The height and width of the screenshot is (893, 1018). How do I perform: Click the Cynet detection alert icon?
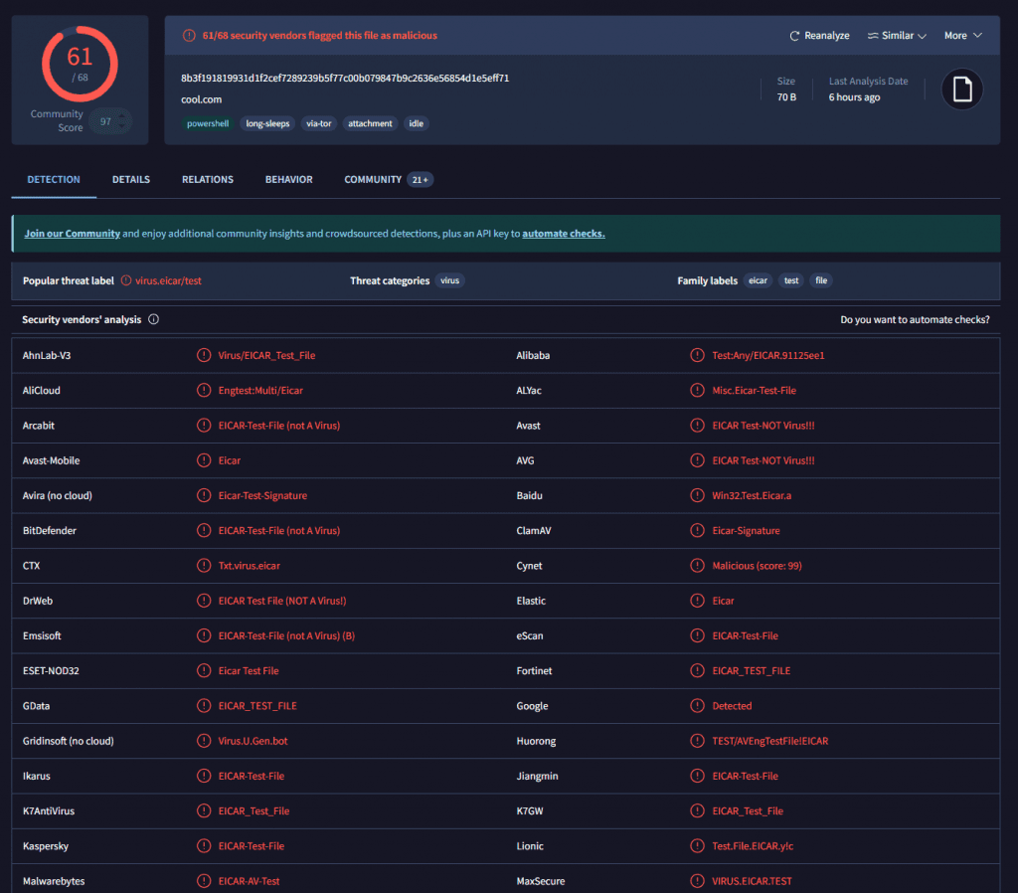click(x=697, y=566)
